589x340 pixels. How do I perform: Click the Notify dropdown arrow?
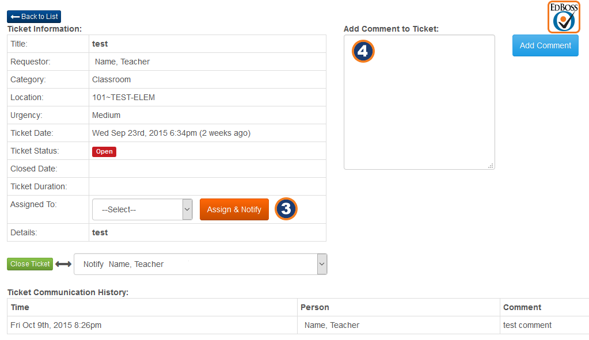pyautogui.click(x=322, y=264)
